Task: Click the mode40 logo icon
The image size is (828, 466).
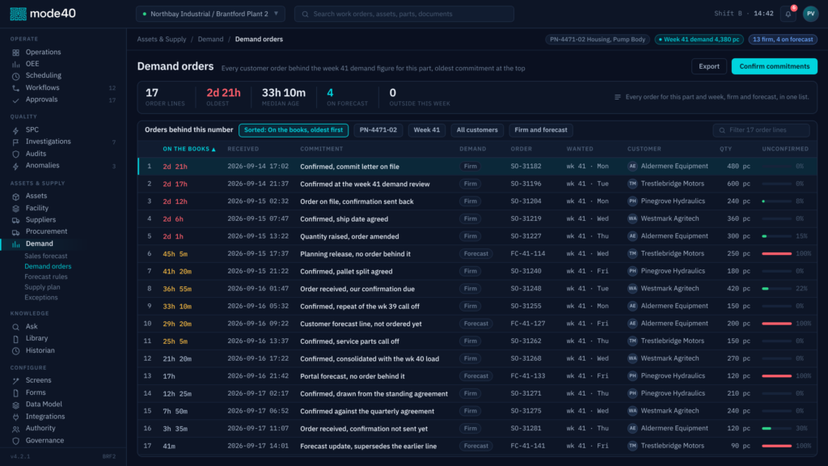Action: point(18,14)
